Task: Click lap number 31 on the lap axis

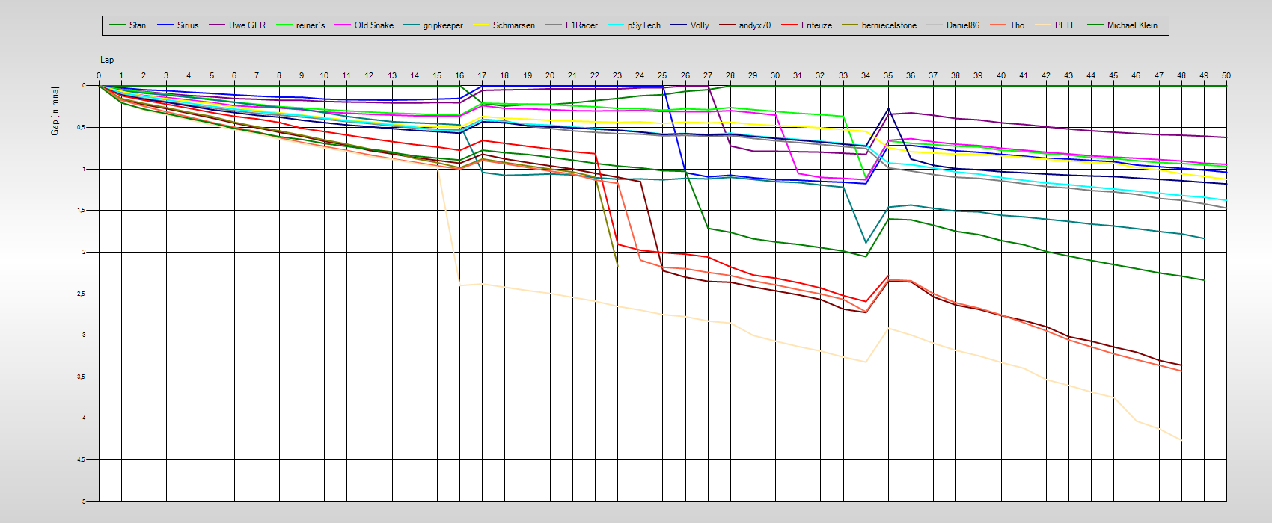Action: point(798,75)
